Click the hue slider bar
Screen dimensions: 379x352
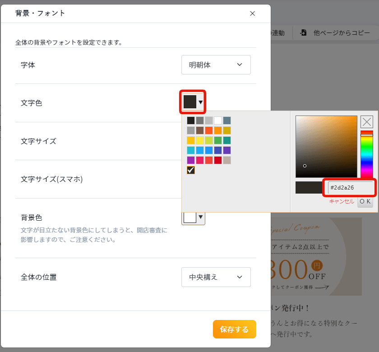pos(367,154)
